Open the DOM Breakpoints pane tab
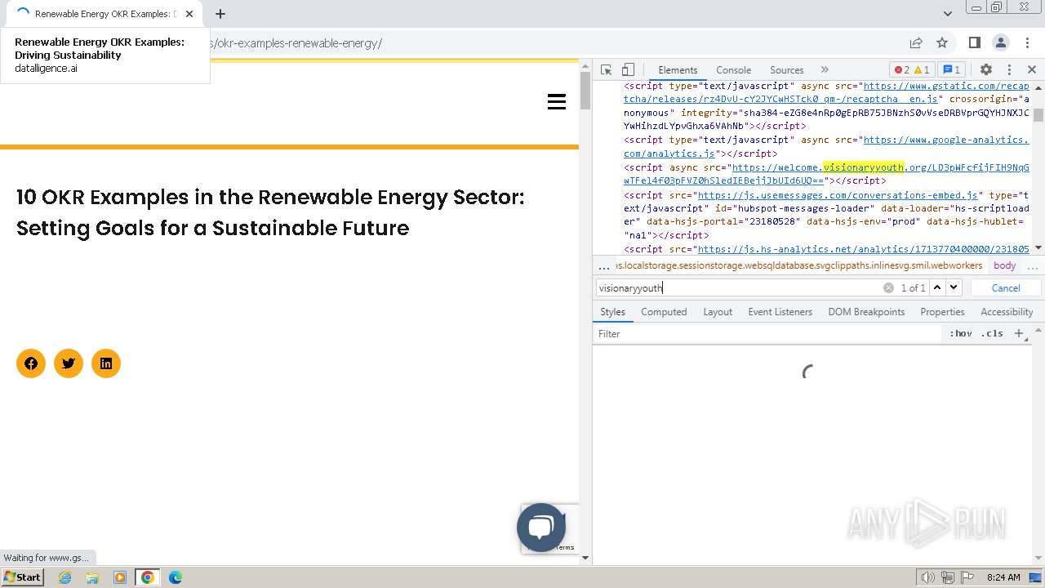The width and height of the screenshot is (1045, 588). click(866, 312)
